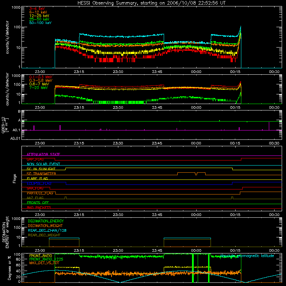
Task: Click the yellow "FRONT_RATIO" legend label
Action: (x=41, y=256)
